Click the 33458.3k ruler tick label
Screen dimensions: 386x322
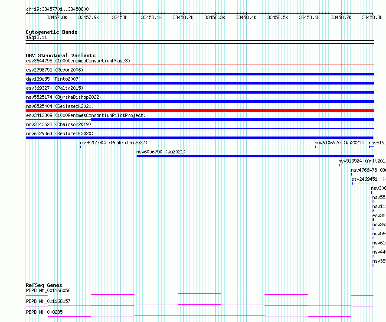point(215,17)
